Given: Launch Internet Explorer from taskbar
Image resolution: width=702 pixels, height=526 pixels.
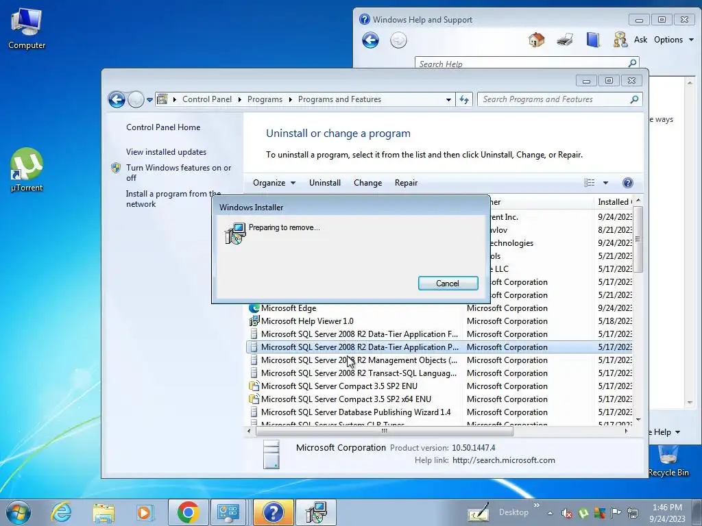Looking at the screenshot, I should pyautogui.click(x=61, y=512).
